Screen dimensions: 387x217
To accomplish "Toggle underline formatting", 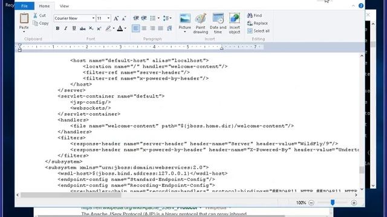I will tap(74, 28).
